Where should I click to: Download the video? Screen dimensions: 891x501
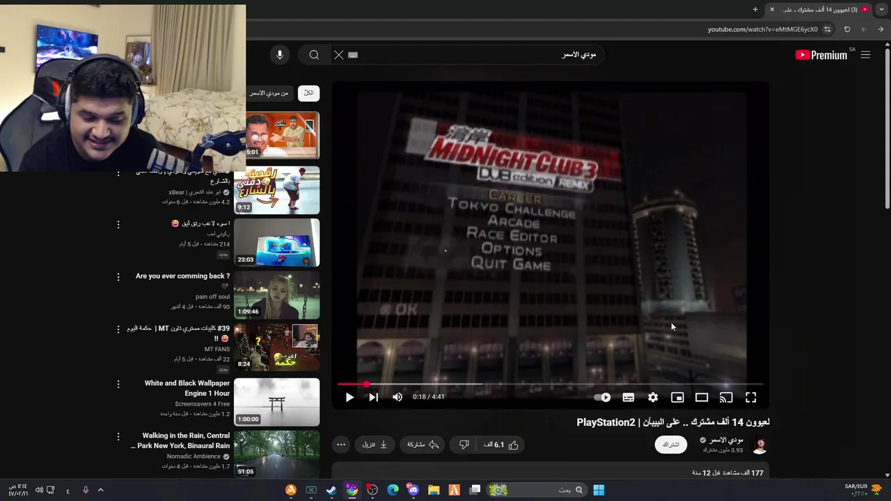[x=374, y=445]
